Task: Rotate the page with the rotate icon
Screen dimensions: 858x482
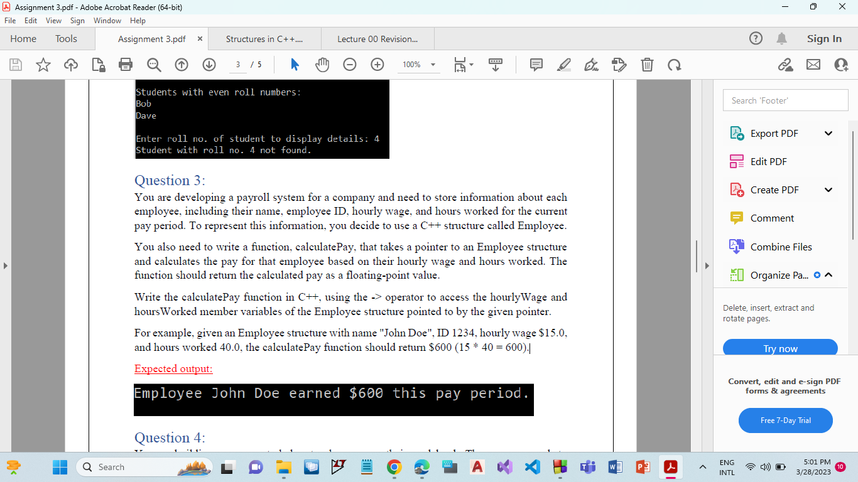Action: tap(675, 65)
